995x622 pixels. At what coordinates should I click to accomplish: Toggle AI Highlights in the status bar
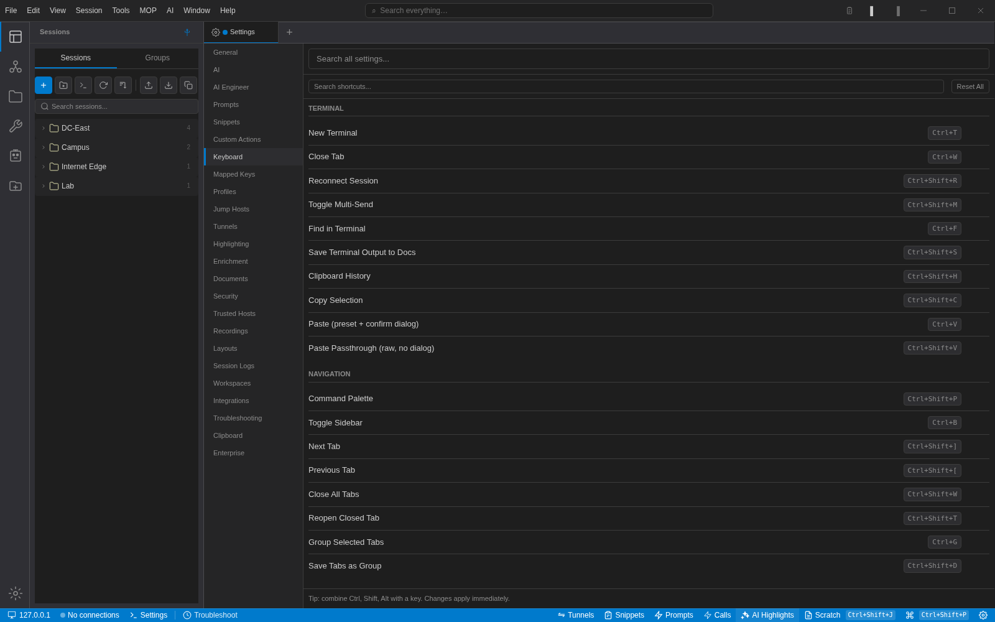tap(767, 615)
